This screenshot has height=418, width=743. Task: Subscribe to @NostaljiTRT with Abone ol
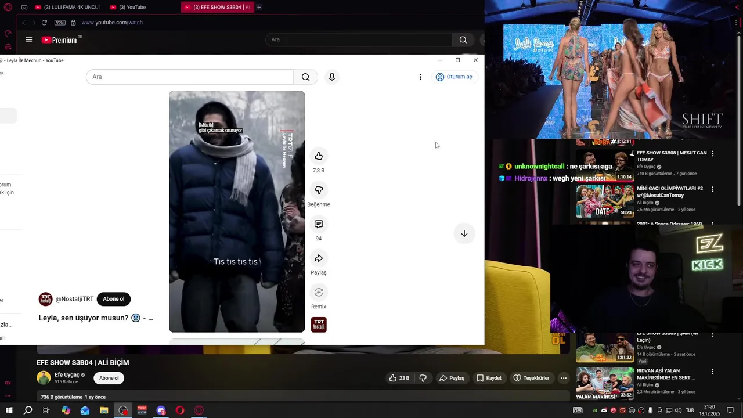114,299
